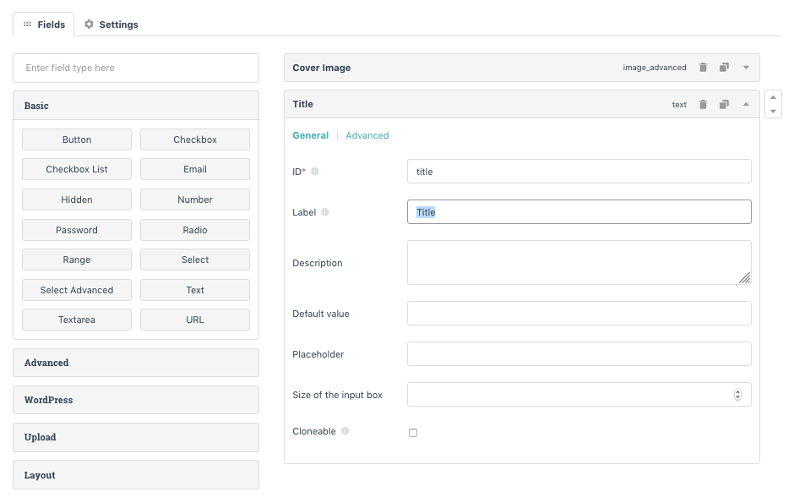Enable the Cloneable checkbox
794x503 pixels.
pyautogui.click(x=413, y=433)
